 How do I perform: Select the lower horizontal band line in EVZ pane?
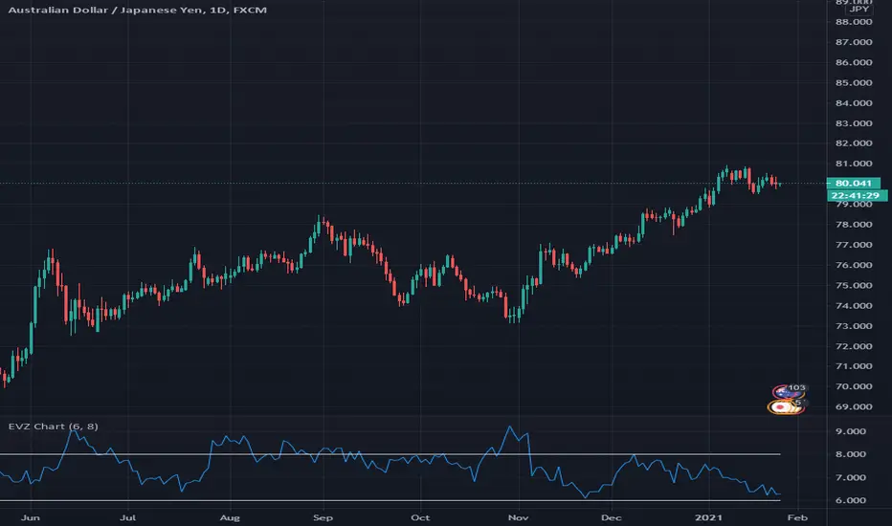pyautogui.click(x=383, y=501)
